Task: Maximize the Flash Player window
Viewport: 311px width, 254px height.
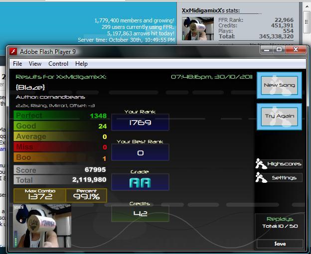Action: 279,49
